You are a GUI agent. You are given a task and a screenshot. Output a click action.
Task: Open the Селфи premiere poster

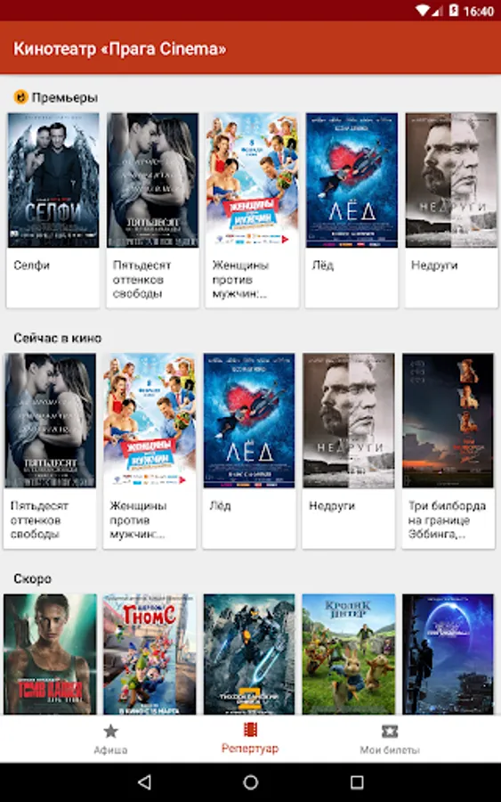tap(53, 180)
